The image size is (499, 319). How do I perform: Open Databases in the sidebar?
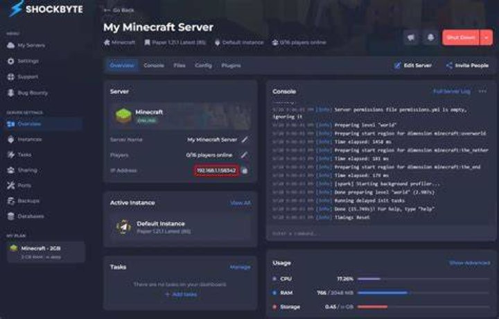pos(25,216)
